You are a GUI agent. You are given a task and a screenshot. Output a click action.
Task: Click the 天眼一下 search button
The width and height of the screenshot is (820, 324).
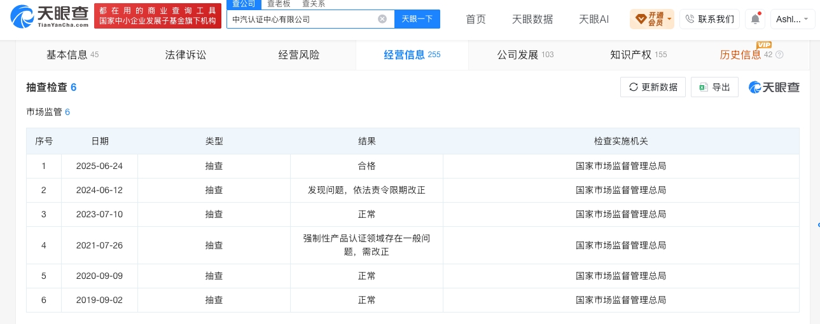click(x=417, y=19)
